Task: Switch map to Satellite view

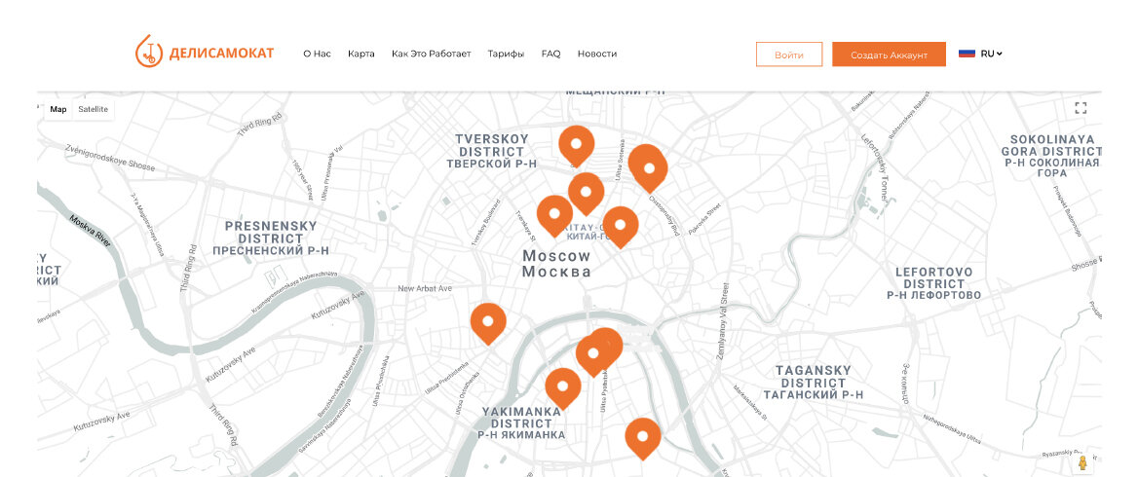Action: [93, 109]
